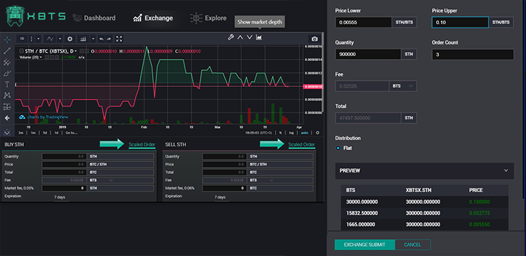Collapse the PREVIEW section

(x=506, y=170)
